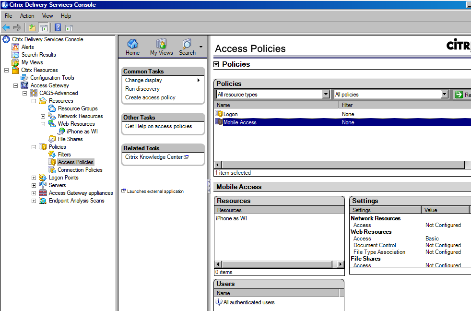Click the Back arrow toolbar icon
The height and width of the screenshot is (311, 471).
6,28
